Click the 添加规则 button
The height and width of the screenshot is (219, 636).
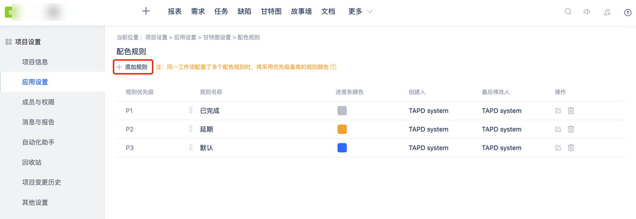tap(133, 67)
